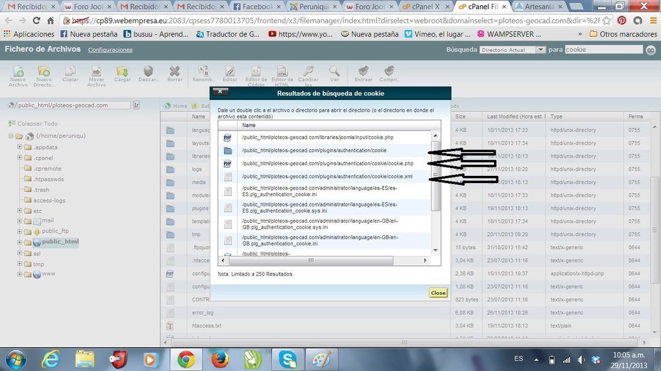
Task: Select the .trash folder in the tree
Action: [41, 190]
